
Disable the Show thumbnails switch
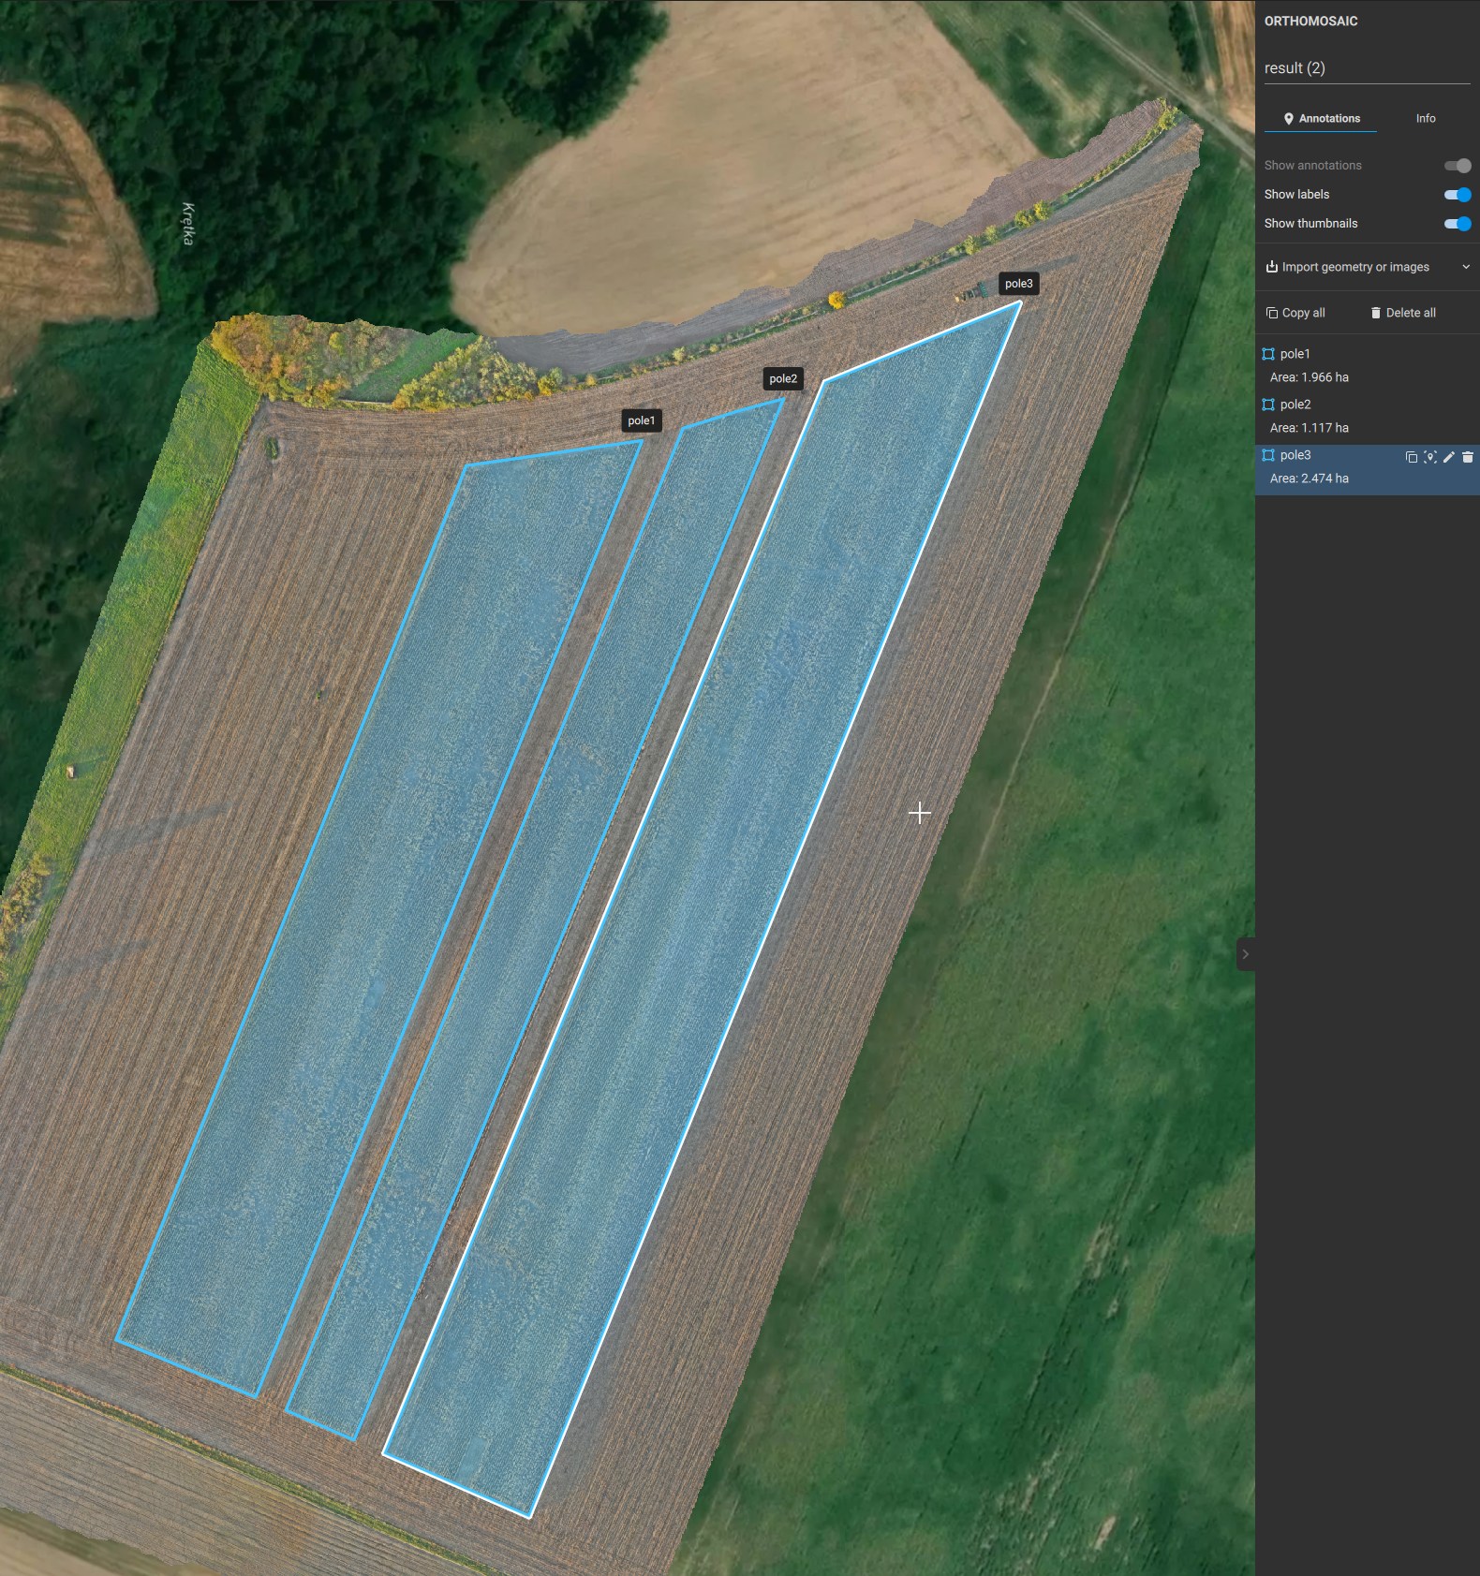coord(1458,224)
